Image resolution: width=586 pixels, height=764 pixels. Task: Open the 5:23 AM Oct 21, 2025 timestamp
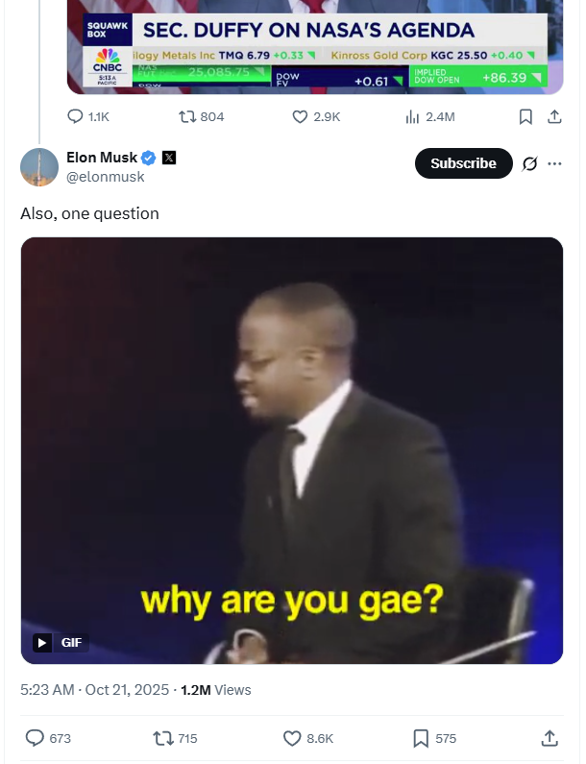(x=94, y=690)
